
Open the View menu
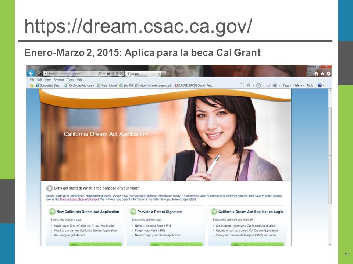pos(48,80)
